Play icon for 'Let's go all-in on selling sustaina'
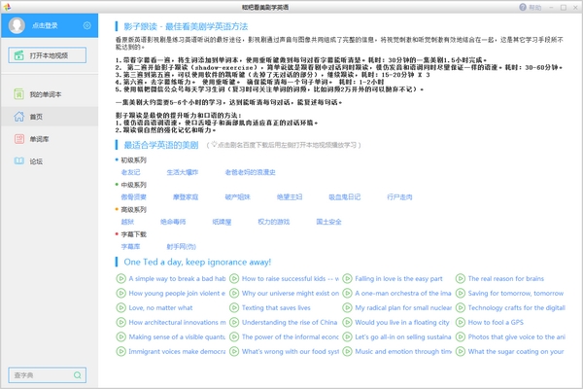Image resolution: width=583 pixels, height=389 pixels. [347, 336]
